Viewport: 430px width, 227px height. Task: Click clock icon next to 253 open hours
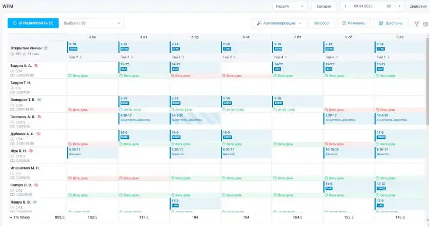12,54
